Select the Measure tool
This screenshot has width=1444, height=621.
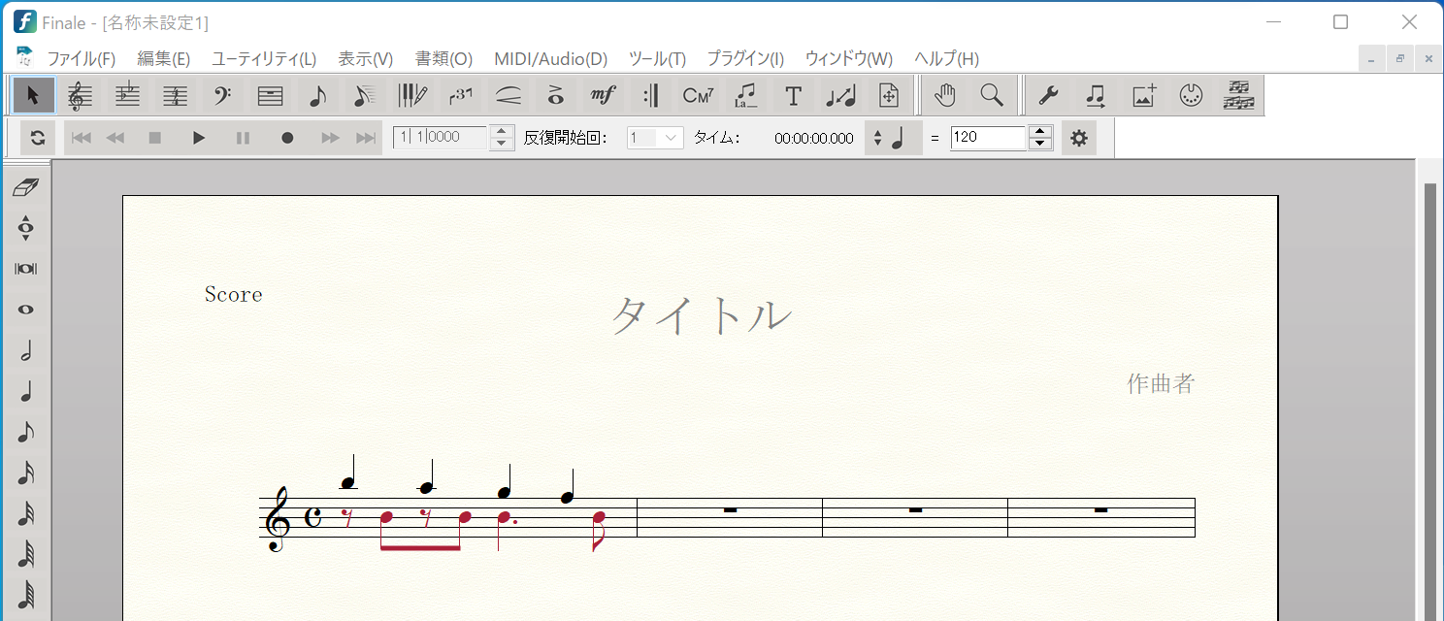(271, 95)
